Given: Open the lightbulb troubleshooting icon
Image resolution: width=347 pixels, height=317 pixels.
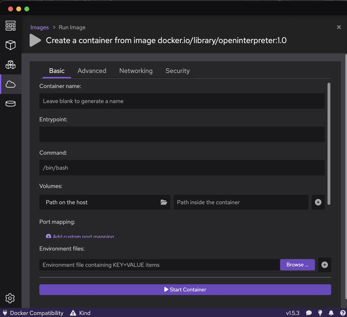Looking at the screenshot, I should point(320,313).
